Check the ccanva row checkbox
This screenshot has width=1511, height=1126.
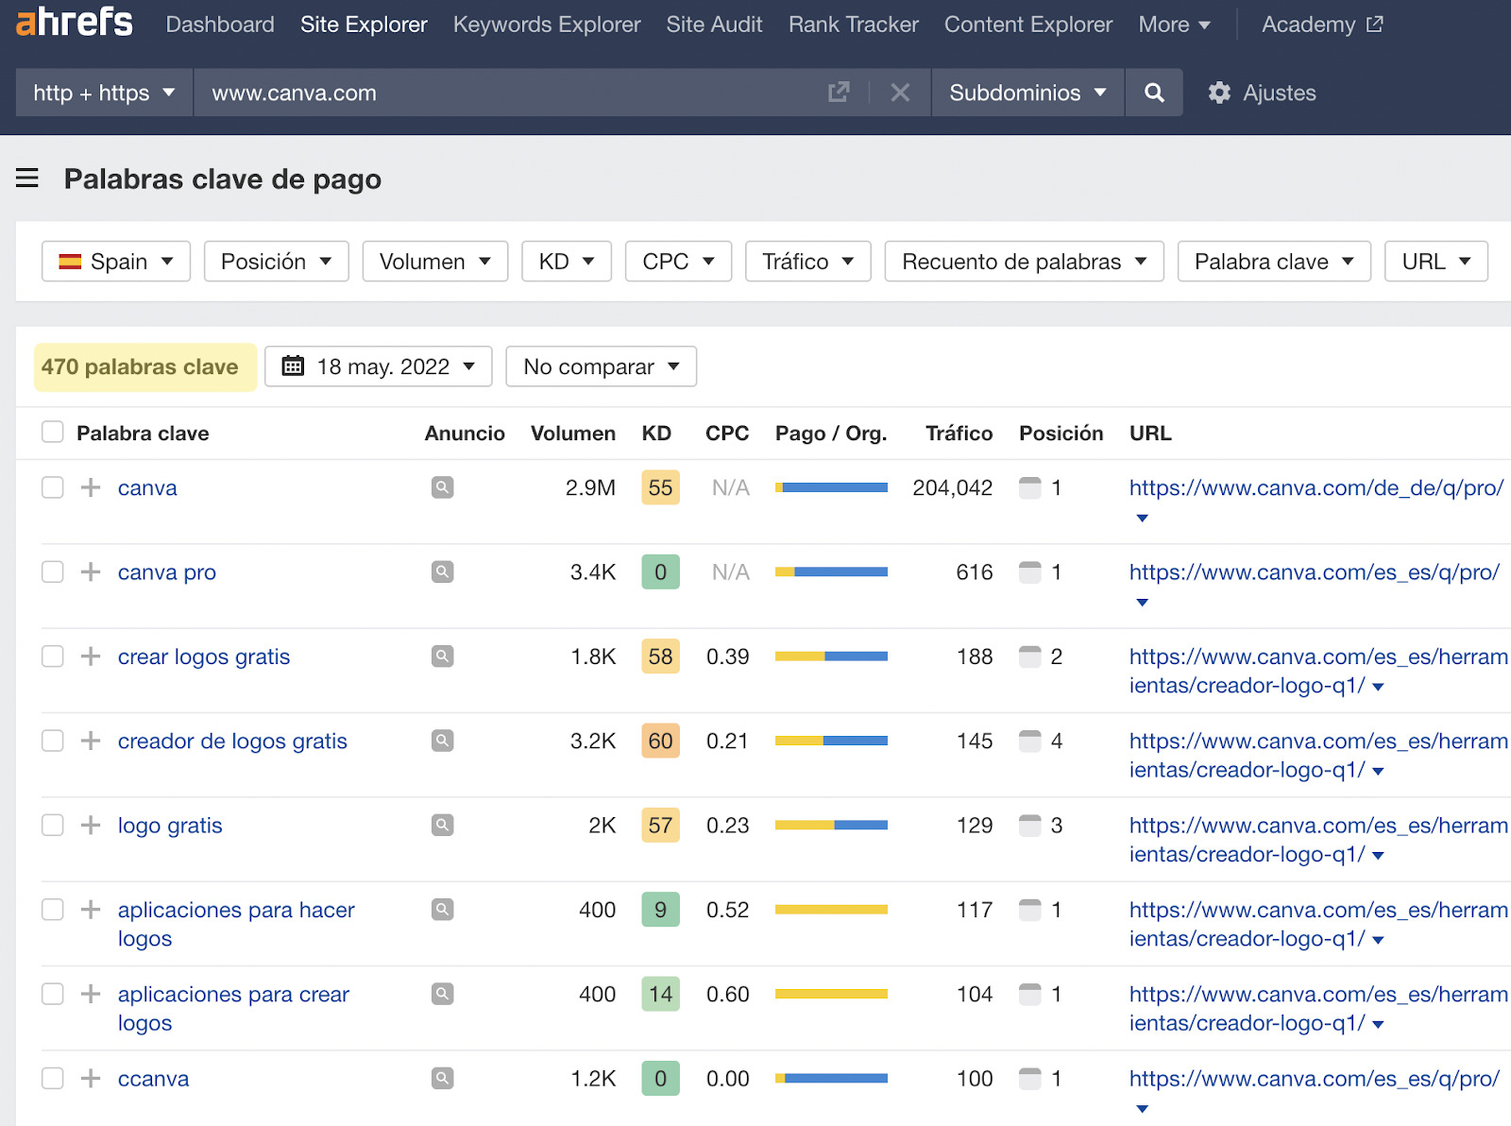53,1078
